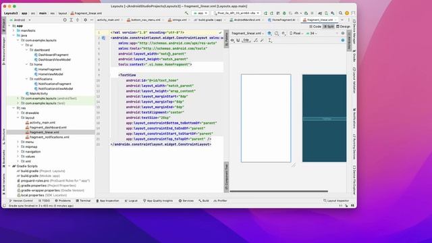Click the Clear Constraints icon

tap(256, 40)
